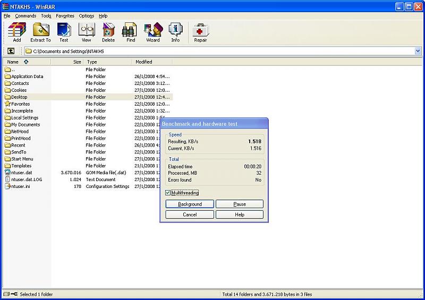Select the NetHood folder icon

tap(7, 132)
